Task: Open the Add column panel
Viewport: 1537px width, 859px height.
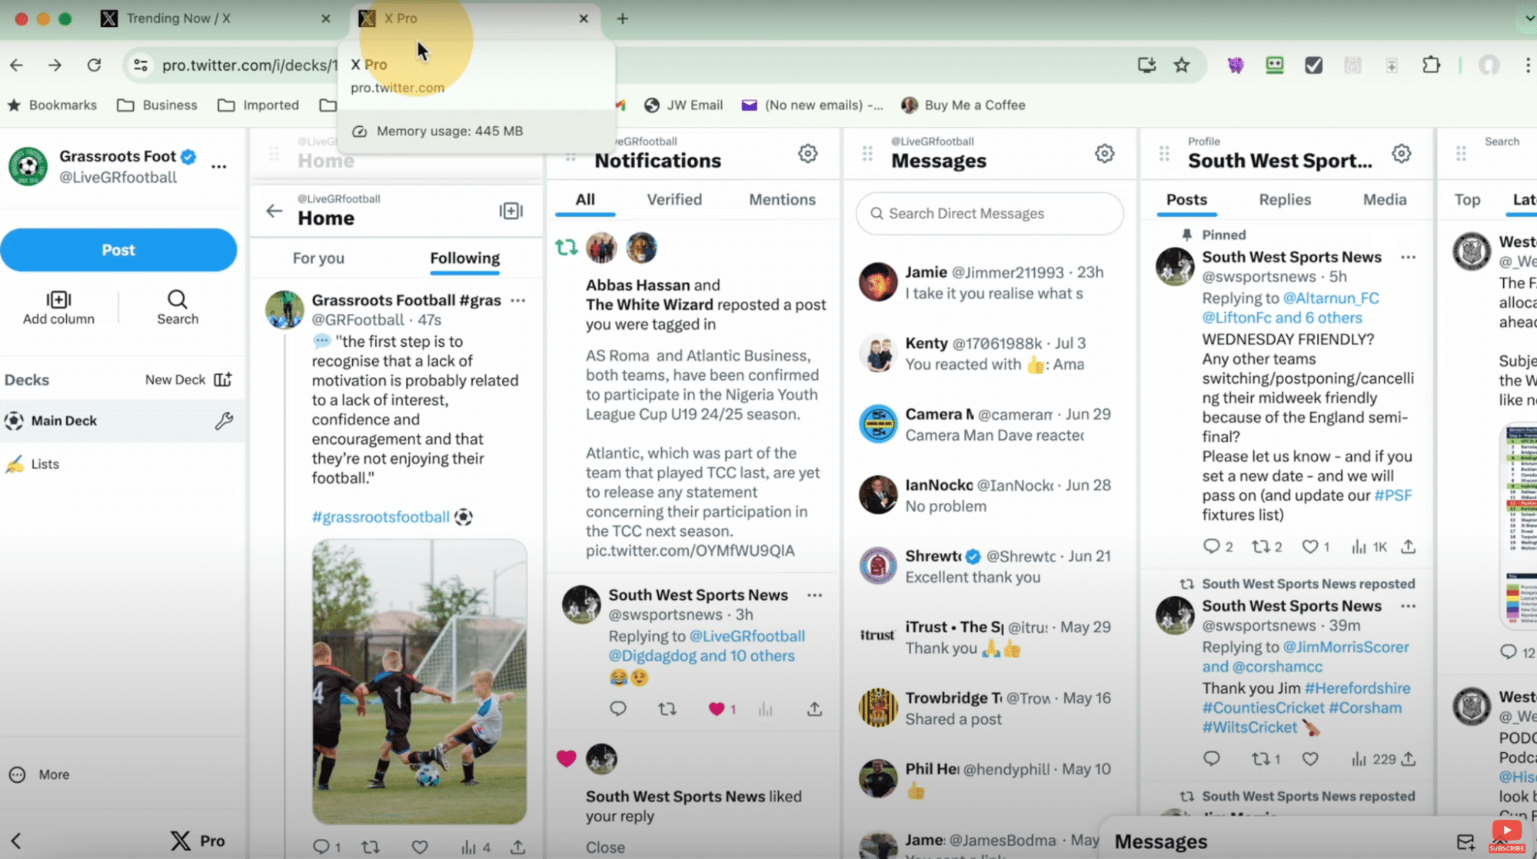Action: tap(58, 308)
